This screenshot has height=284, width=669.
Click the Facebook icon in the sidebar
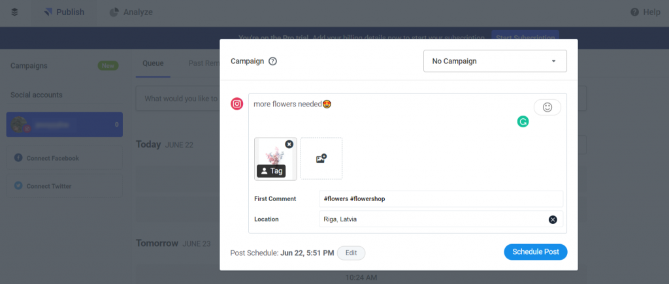pos(18,158)
